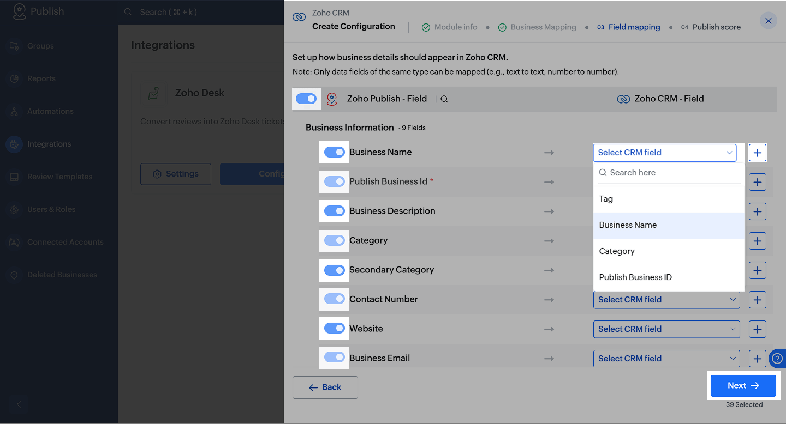The width and height of the screenshot is (786, 424).
Task: Select the Tag option in the dropdown
Action: (x=606, y=199)
